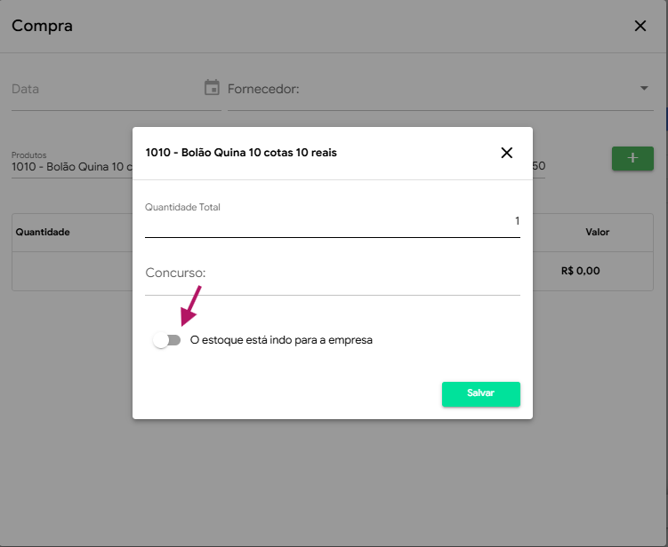Close the Bolão Quina product modal

(507, 153)
